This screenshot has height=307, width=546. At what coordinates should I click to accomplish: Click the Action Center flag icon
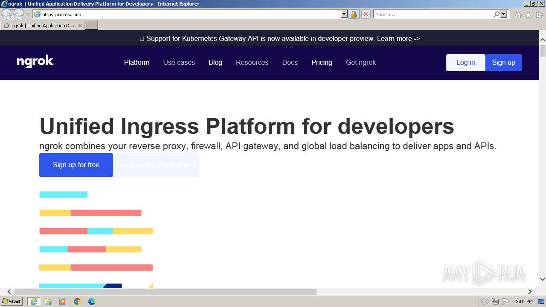(x=505, y=301)
